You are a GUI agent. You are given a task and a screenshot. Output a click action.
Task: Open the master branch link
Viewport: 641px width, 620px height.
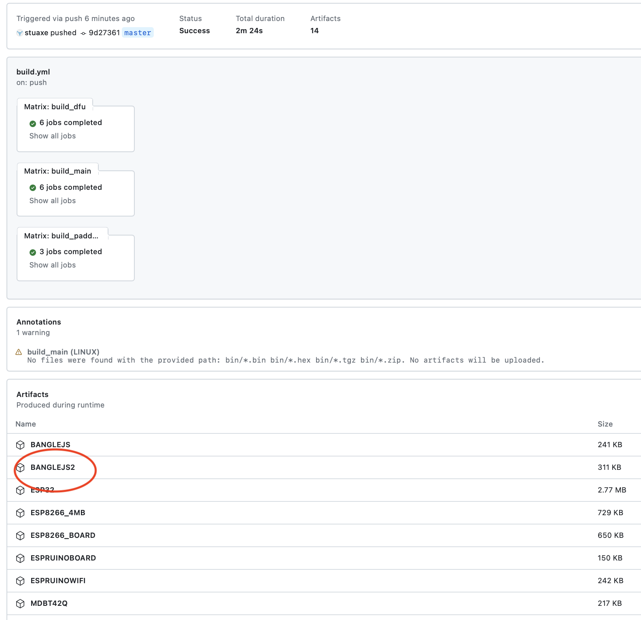[138, 33]
